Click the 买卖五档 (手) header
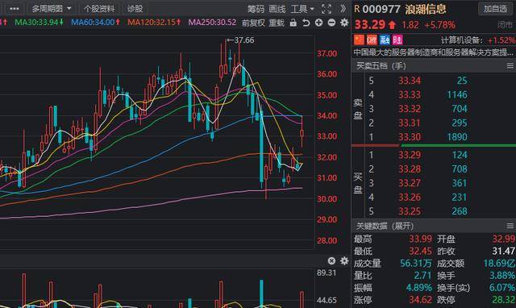516x308 pixels. [x=381, y=66]
